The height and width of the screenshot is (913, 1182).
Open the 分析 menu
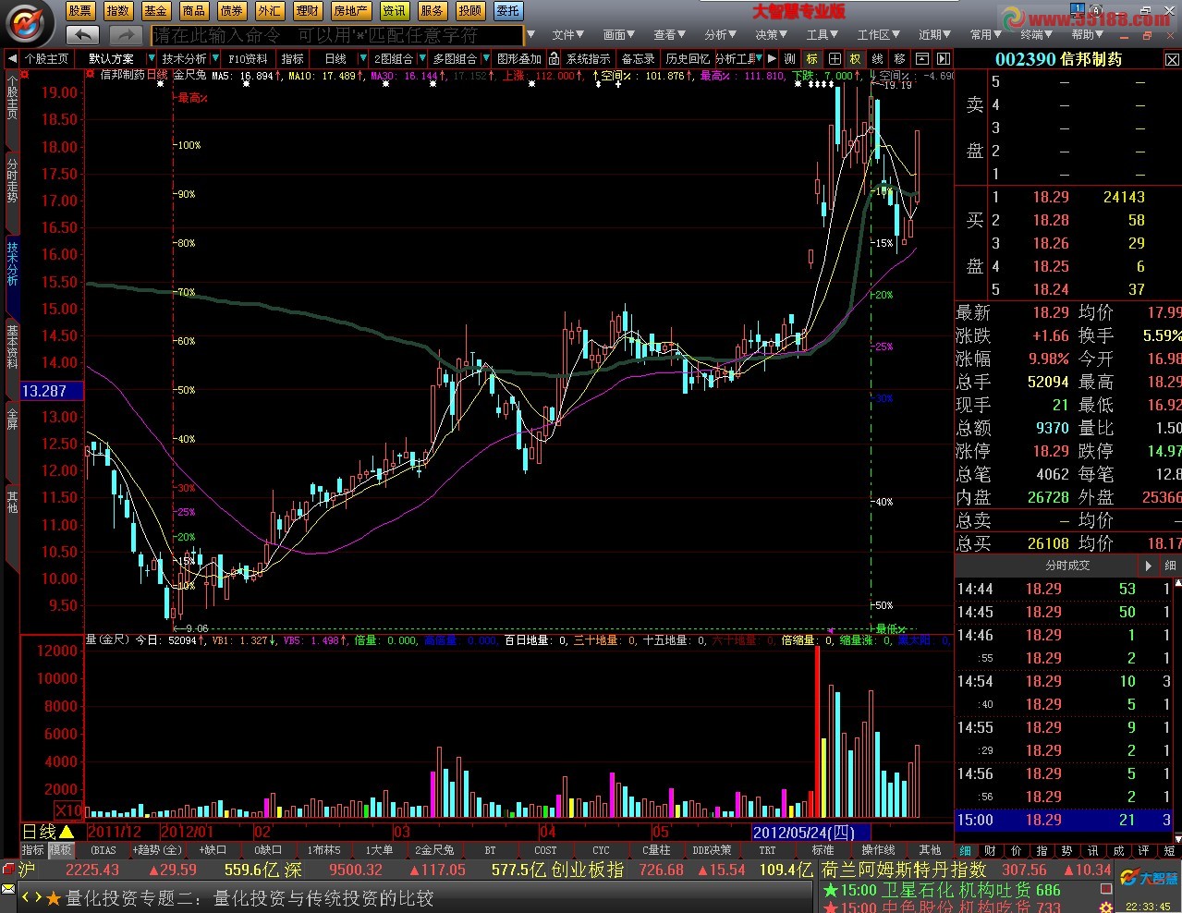click(720, 35)
